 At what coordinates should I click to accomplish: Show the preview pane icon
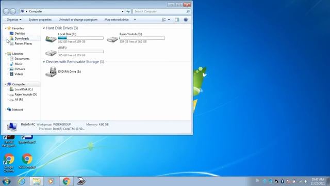point(177,20)
